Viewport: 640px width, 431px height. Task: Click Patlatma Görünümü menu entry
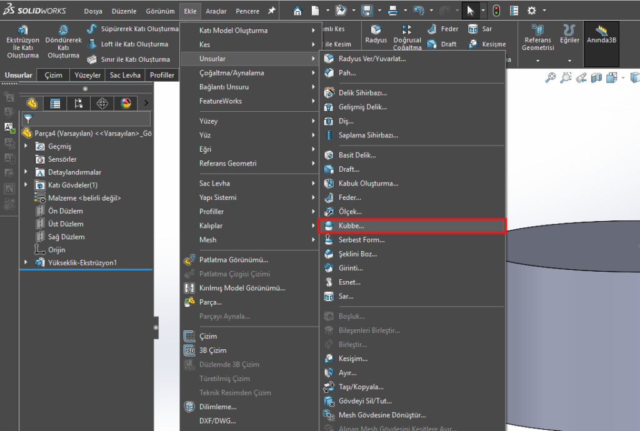tap(233, 260)
